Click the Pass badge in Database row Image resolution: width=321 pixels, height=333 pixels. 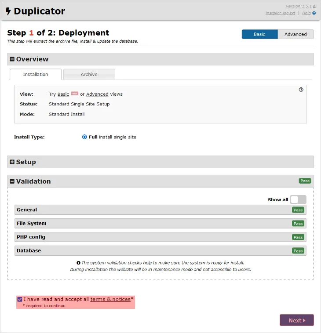coord(298,251)
